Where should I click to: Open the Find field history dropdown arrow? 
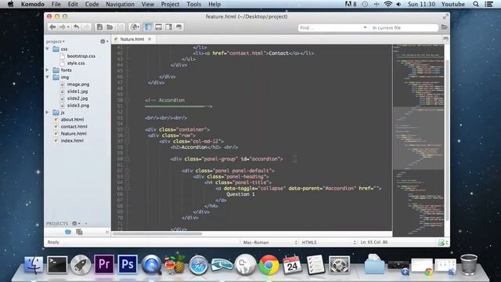(365, 28)
